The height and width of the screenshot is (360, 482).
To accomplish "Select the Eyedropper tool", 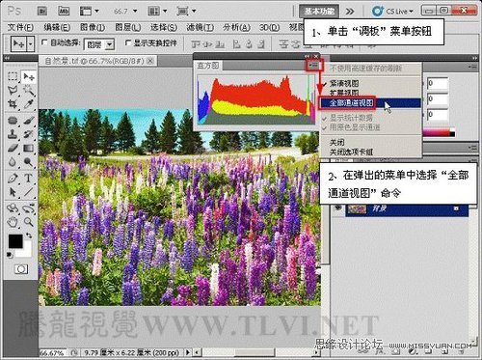I will (x=29, y=104).
